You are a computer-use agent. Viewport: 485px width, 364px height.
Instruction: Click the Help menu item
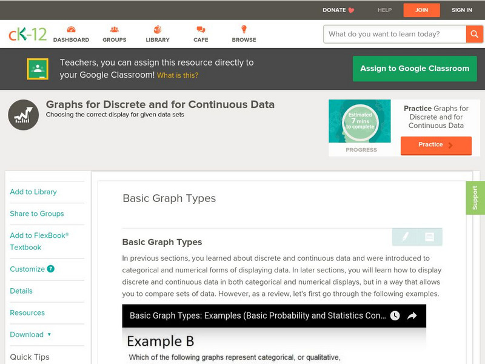(x=384, y=10)
